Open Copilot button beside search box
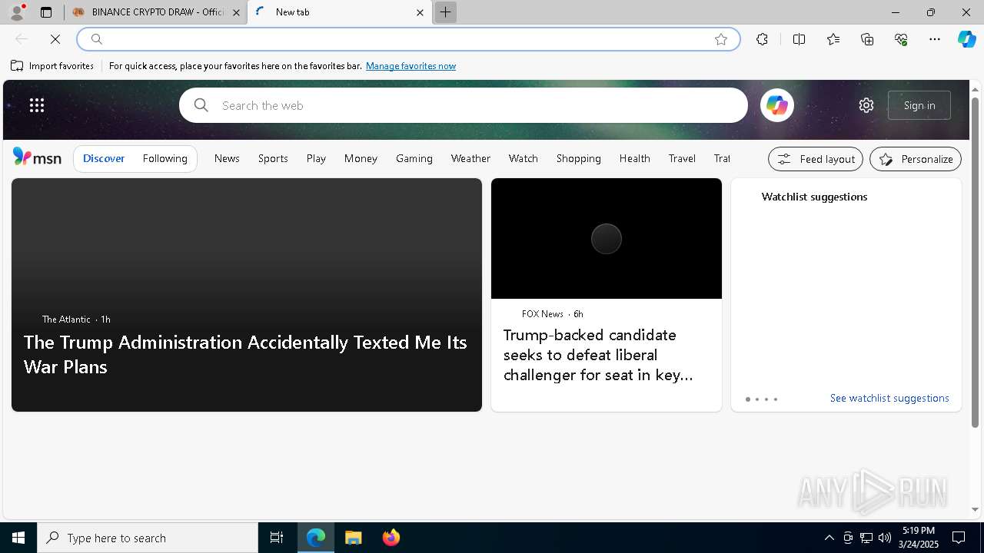 (777, 105)
